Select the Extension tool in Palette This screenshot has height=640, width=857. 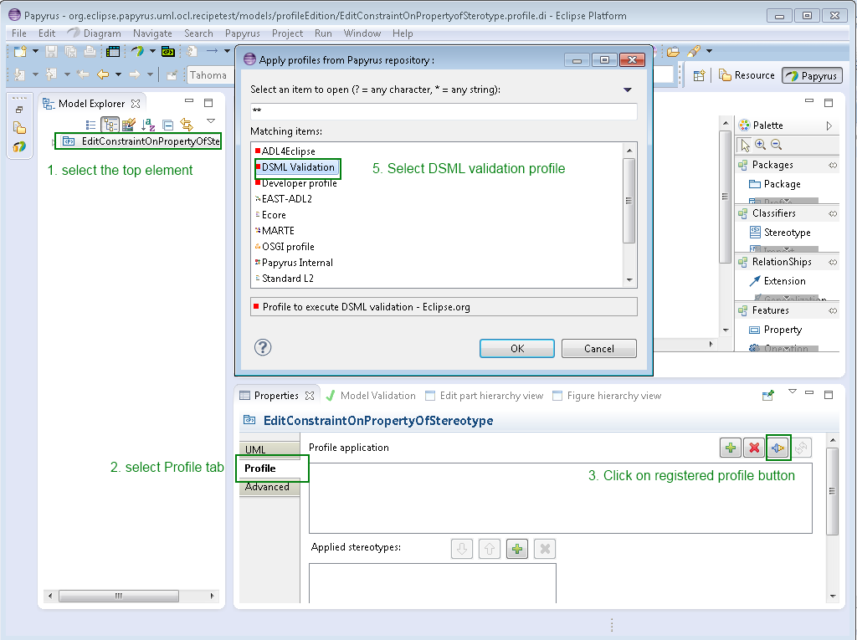click(x=777, y=281)
